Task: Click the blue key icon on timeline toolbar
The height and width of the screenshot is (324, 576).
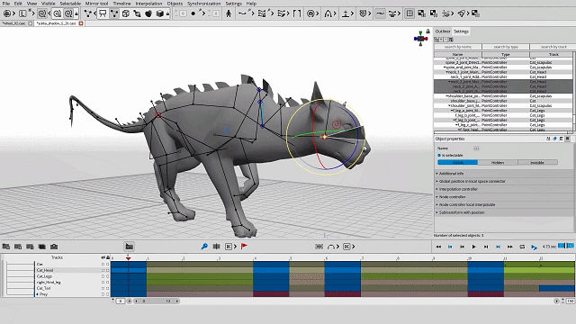Action: [x=204, y=247]
